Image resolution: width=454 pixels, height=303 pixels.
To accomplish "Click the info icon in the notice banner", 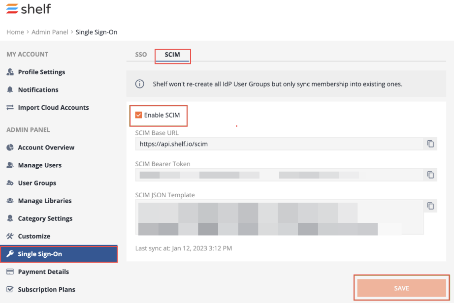I will [140, 84].
